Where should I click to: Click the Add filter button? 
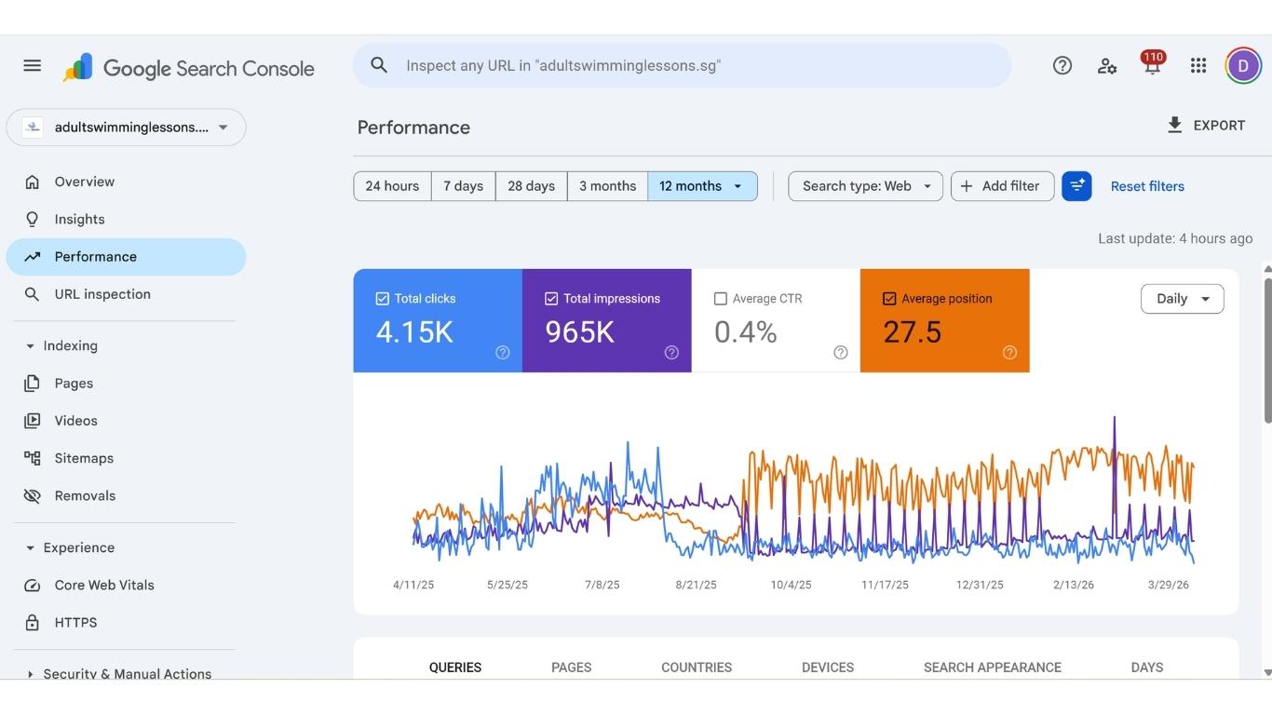click(x=1001, y=186)
